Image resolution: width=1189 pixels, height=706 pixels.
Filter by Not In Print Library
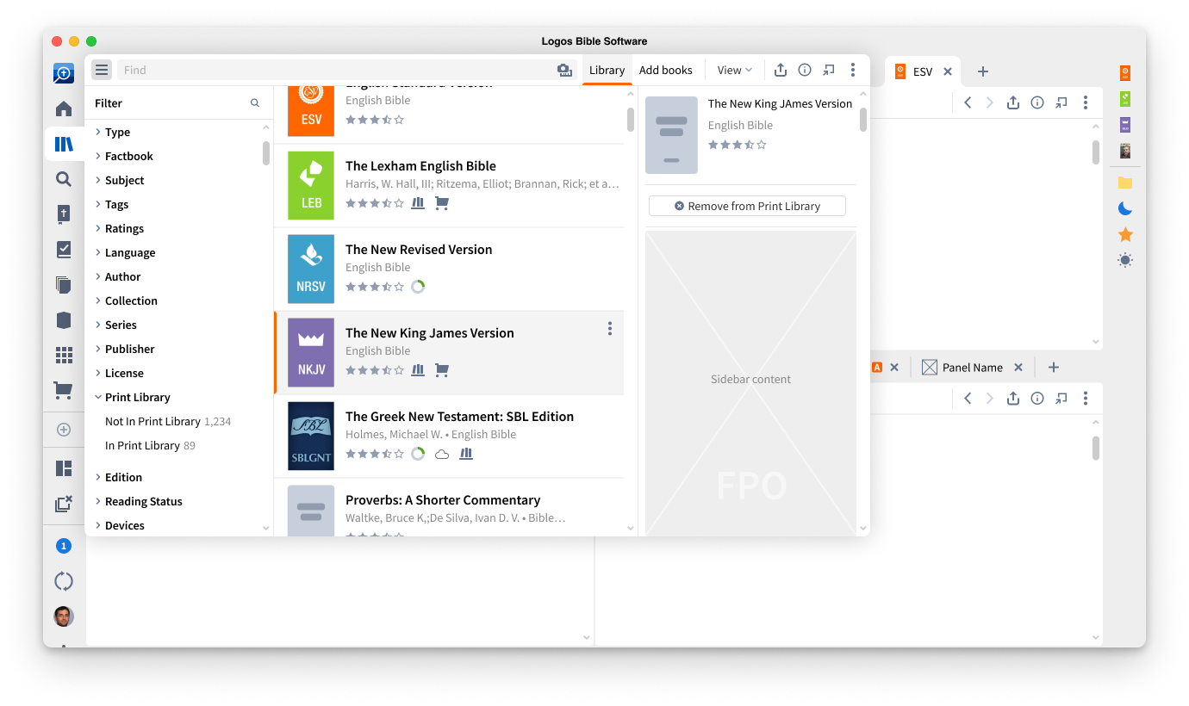168,421
